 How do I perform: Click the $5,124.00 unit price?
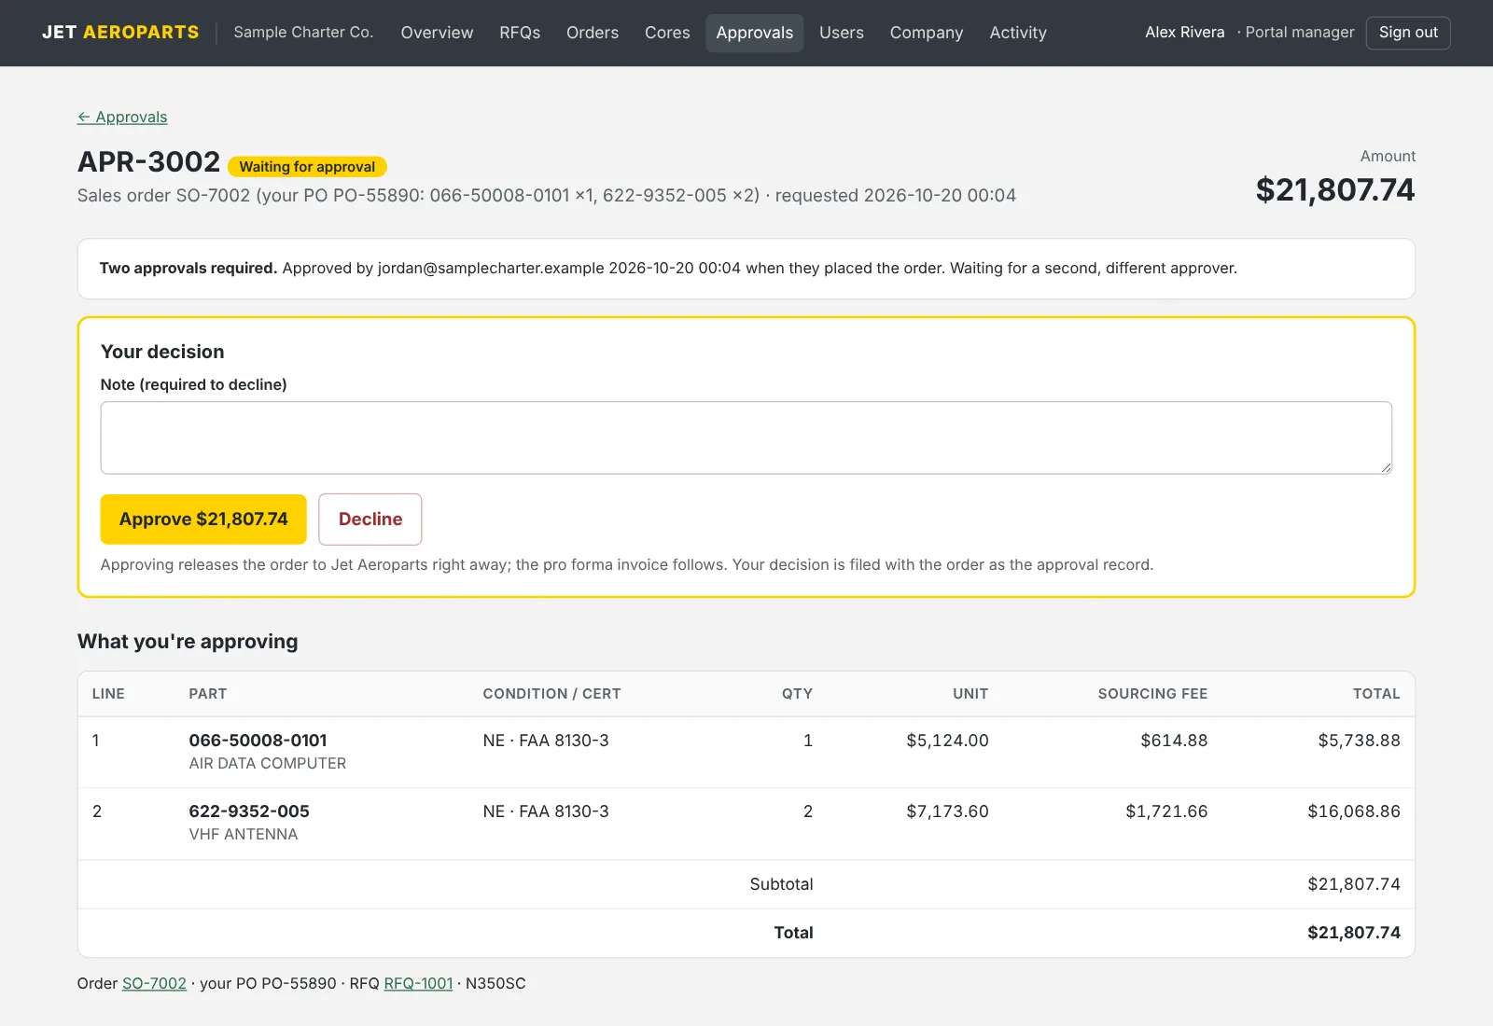(947, 741)
